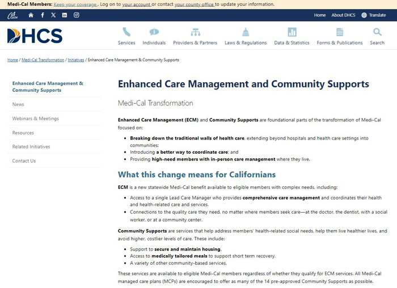Click 'medically tailored meals' text
Viewport: 397px width, 288px height.
(x=179, y=256)
